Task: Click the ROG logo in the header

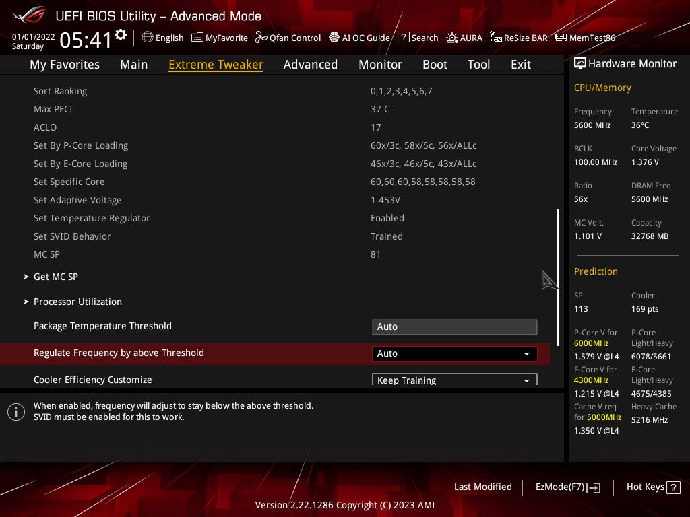Action: pos(30,16)
